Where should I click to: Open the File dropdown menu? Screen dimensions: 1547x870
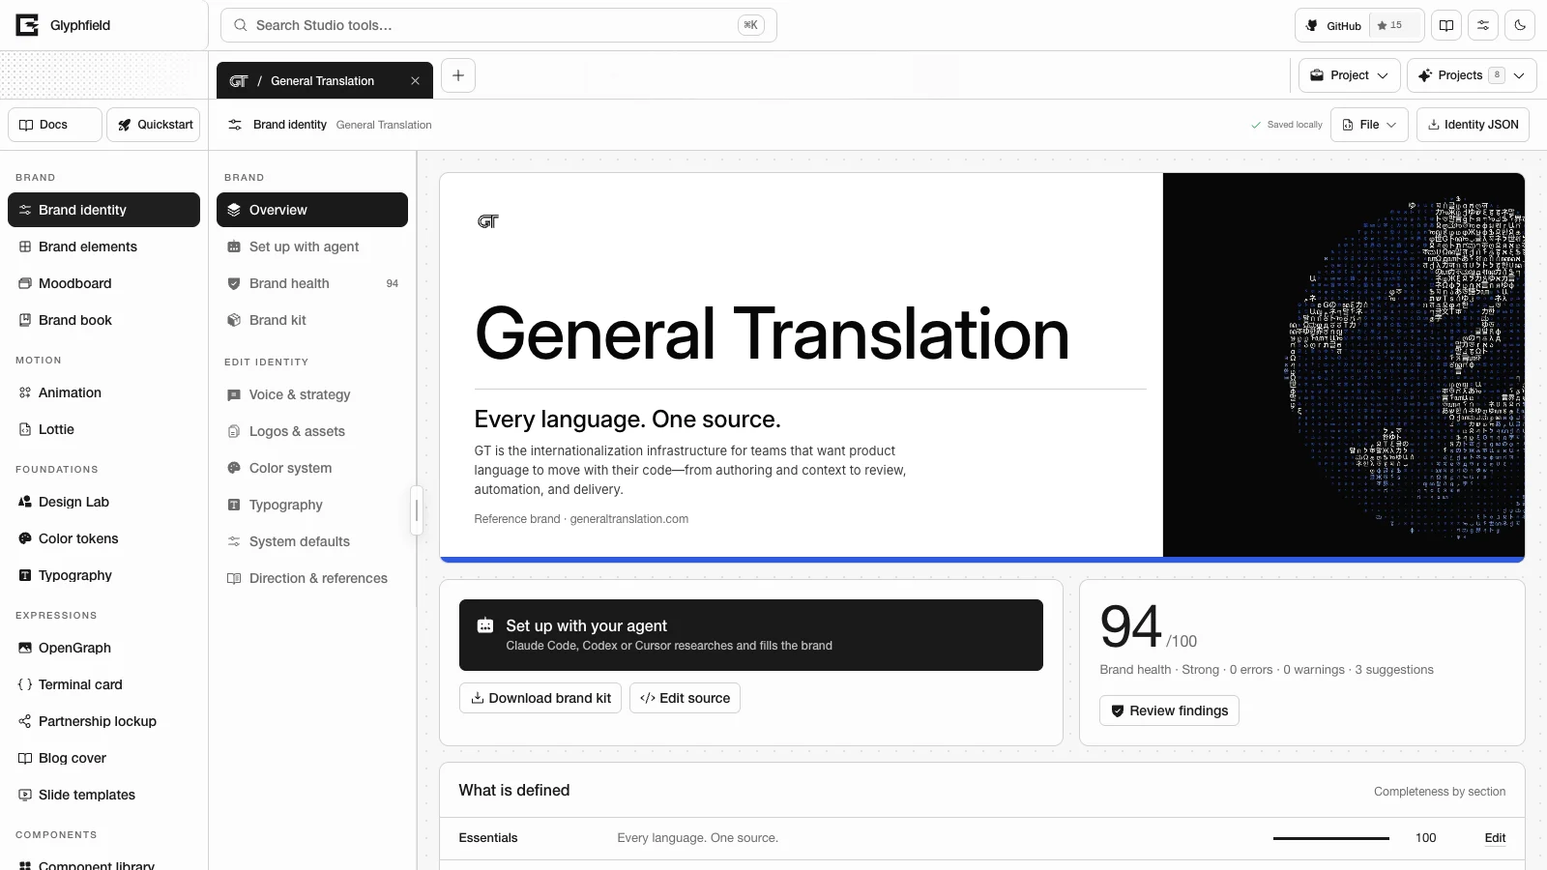point(1369,125)
